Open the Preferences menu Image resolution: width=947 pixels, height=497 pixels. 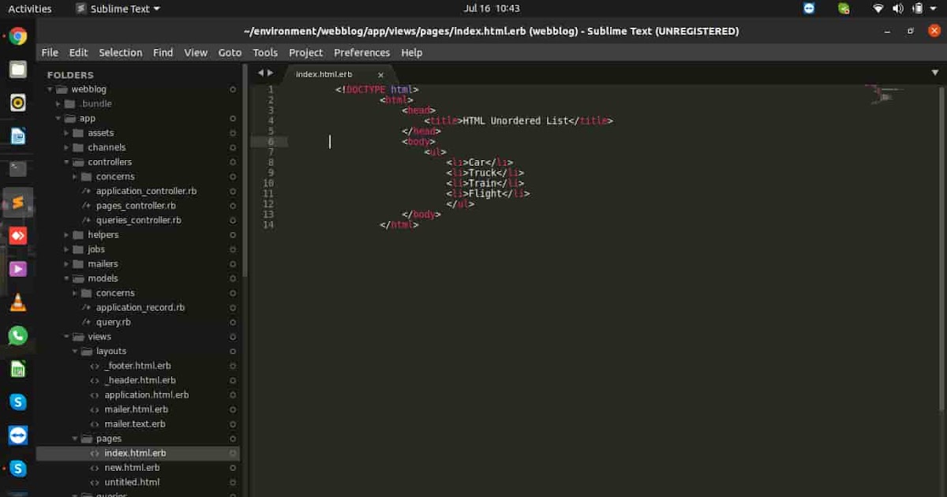click(361, 52)
